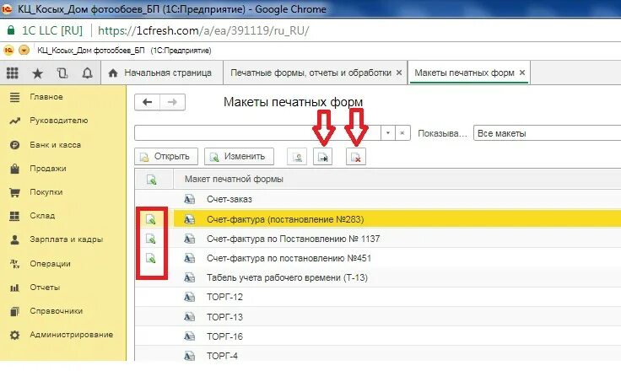Open notifications bell icon
This screenshot has width=621, height=371.
[87, 73]
